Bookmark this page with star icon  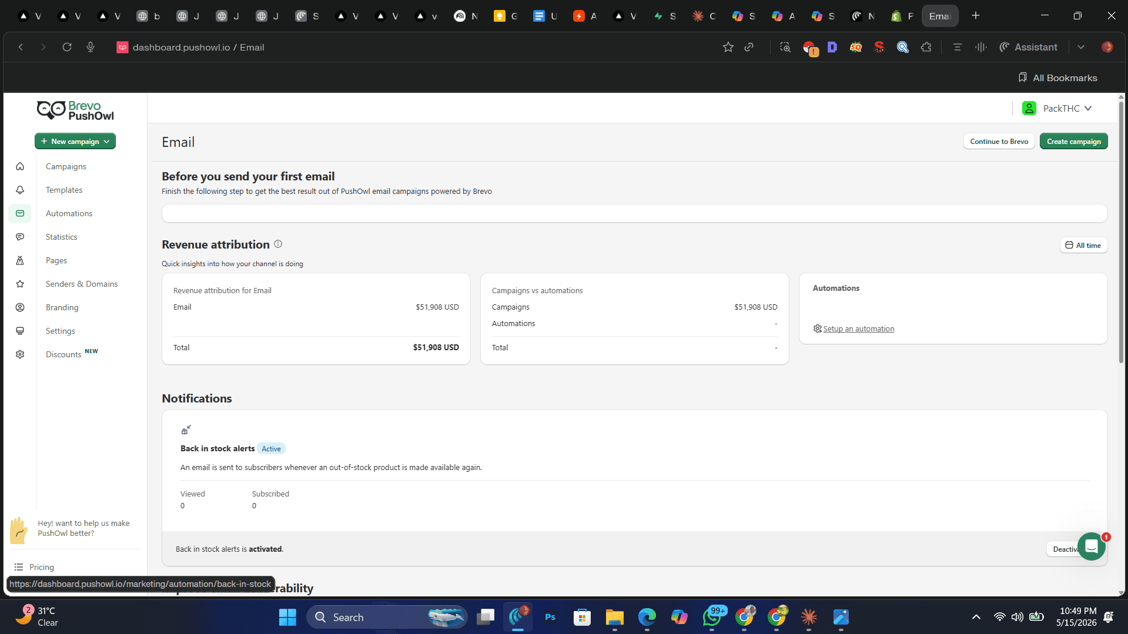pyautogui.click(x=728, y=47)
